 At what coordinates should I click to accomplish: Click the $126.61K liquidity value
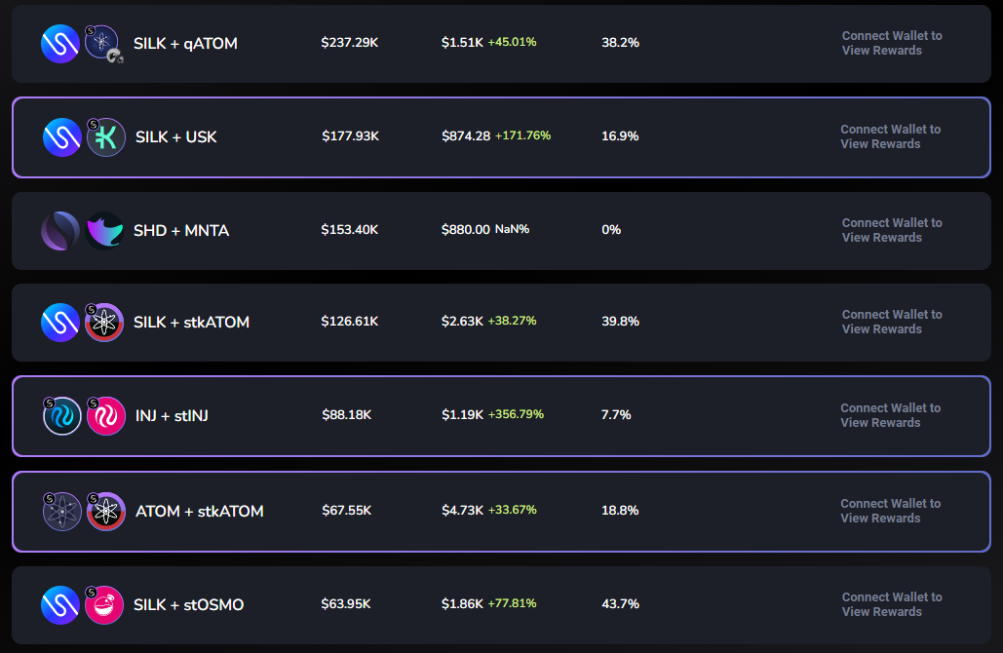tap(349, 322)
